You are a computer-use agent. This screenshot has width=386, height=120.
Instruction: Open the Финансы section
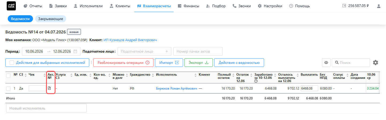tap(188, 6)
